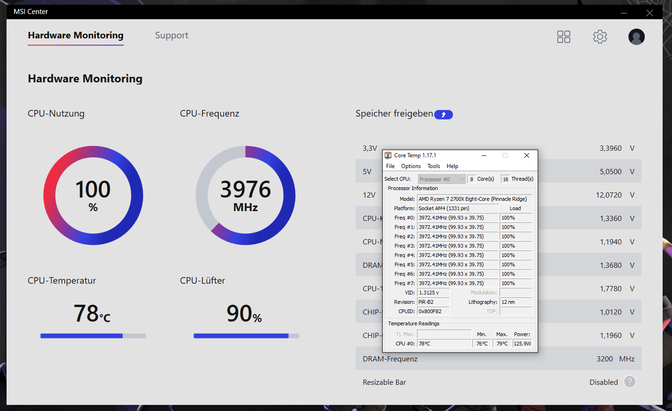Click the Freq #7 value field
Image resolution: width=672 pixels, height=411 pixels.
[458, 283]
